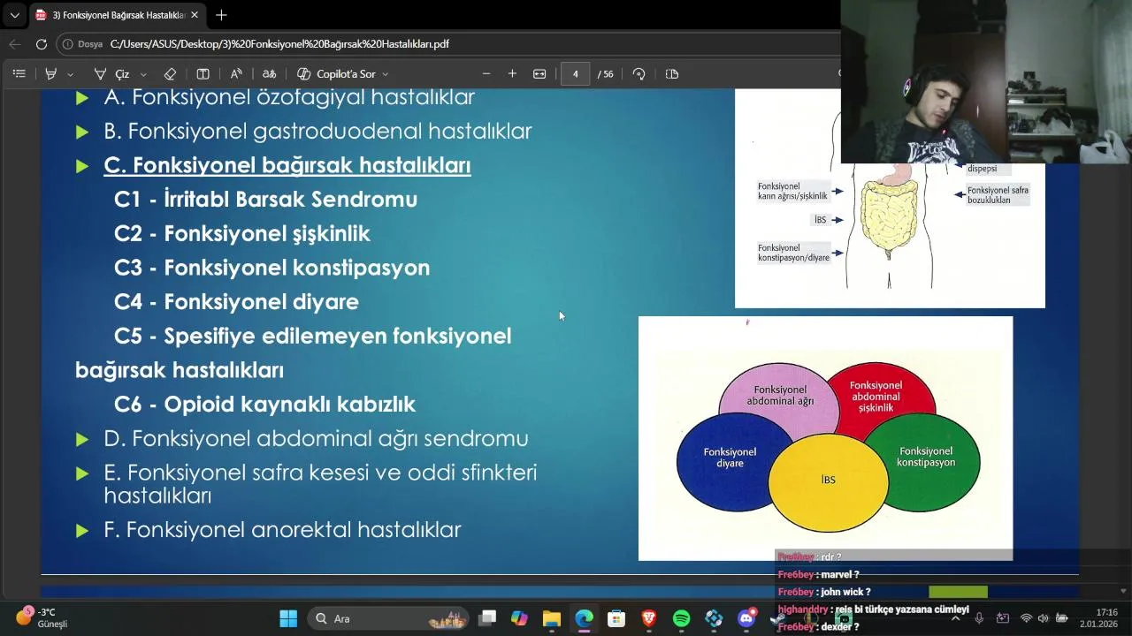
Task: Expand the Copilot'a Sor dropdown arrow
Action: tap(386, 74)
